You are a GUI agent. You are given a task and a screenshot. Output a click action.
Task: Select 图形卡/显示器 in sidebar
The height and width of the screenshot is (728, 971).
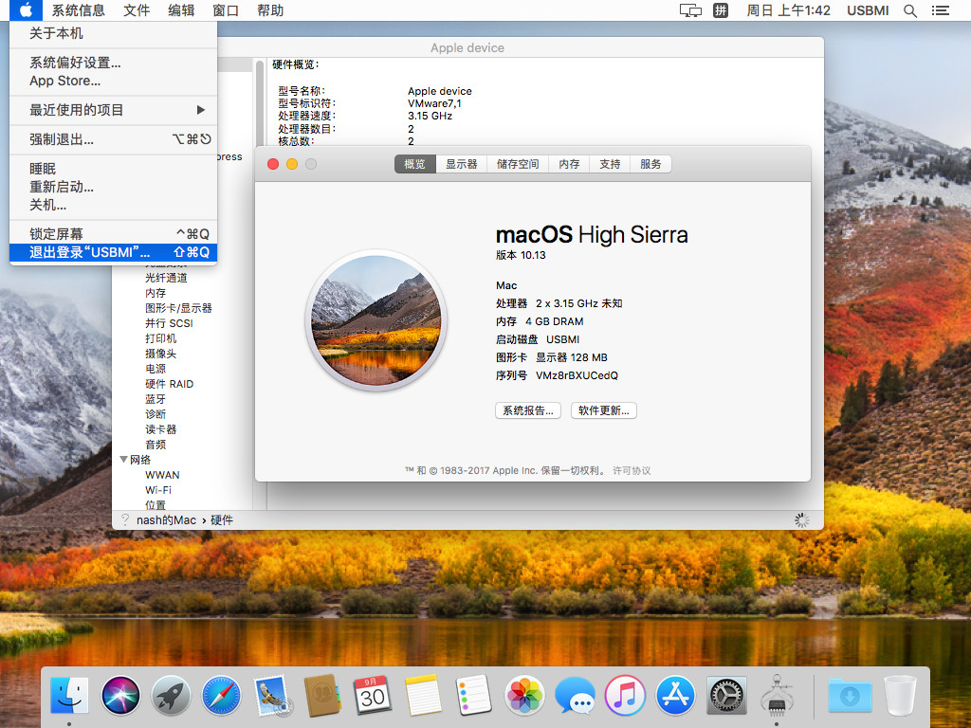point(178,308)
